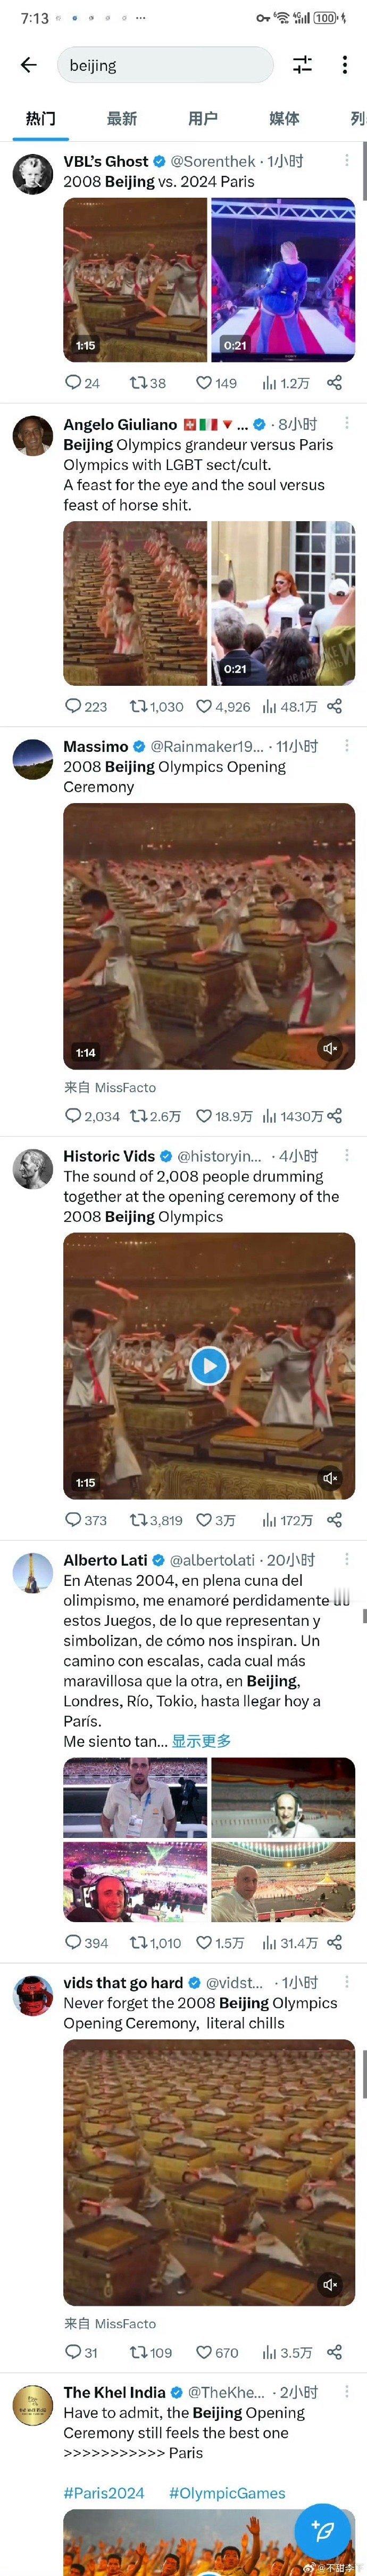This screenshot has width=367, height=2576.
Task: Unmute the Historic Vids drumming video
Action: tap(330, 1478)
